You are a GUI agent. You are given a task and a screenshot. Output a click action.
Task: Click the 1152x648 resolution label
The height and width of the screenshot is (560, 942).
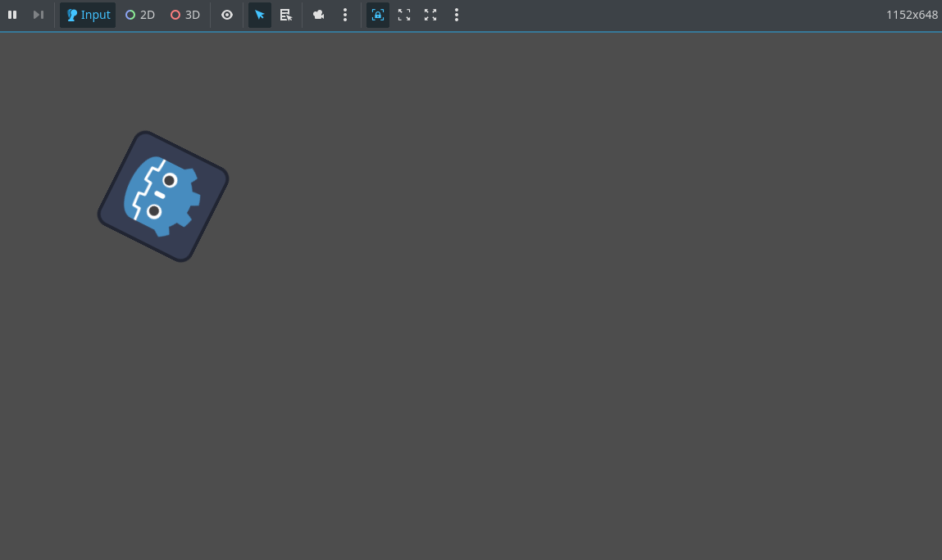pyautogui.click(x=911, y=15)
